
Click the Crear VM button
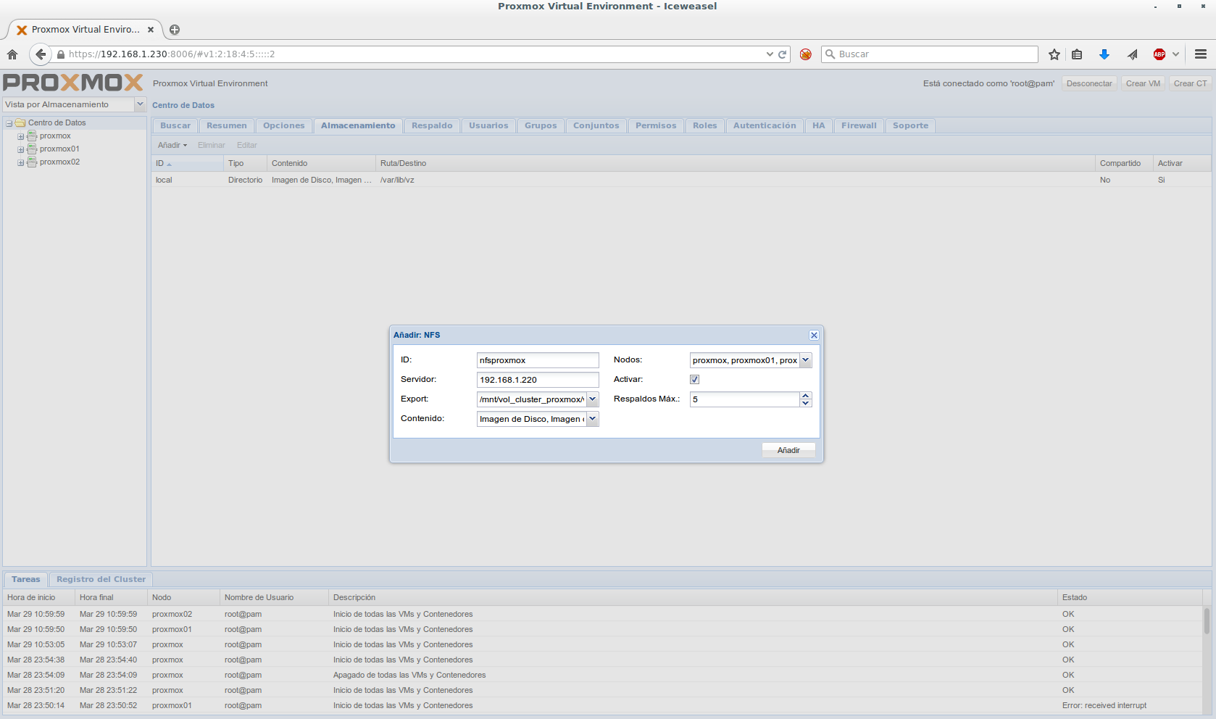click(x=1143, y=83)
